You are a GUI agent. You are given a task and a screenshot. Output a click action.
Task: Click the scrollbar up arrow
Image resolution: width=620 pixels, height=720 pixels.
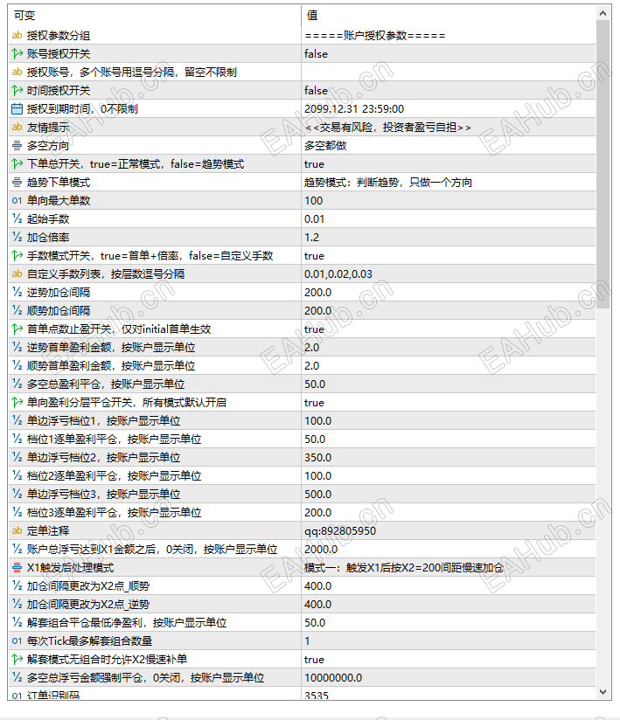603,13
